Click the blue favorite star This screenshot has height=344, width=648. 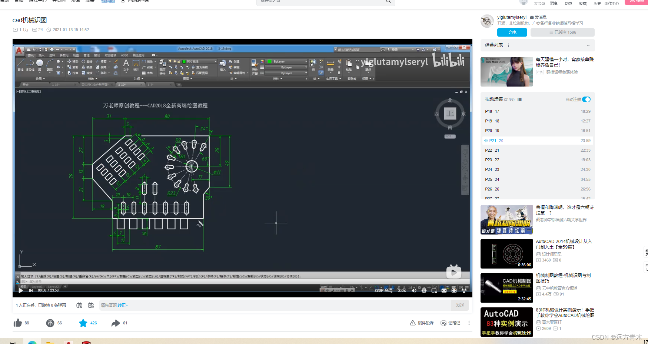click(83, 323)
